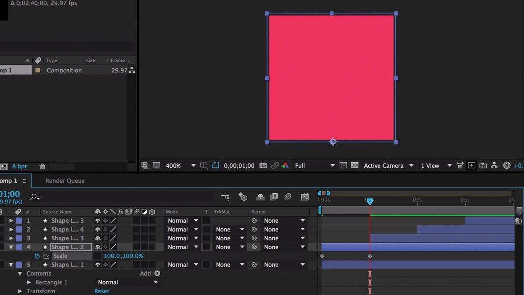Click the Reset link for Transform
The image size is (524, 295).
(x=102, y=291)
